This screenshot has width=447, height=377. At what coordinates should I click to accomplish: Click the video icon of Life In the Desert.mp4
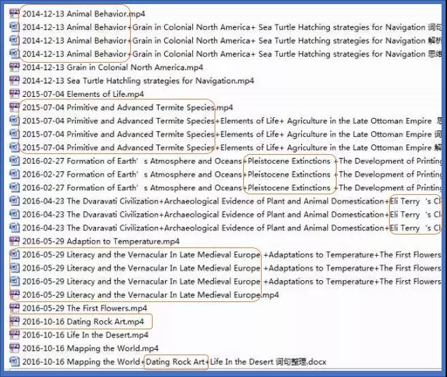[14, 335]
